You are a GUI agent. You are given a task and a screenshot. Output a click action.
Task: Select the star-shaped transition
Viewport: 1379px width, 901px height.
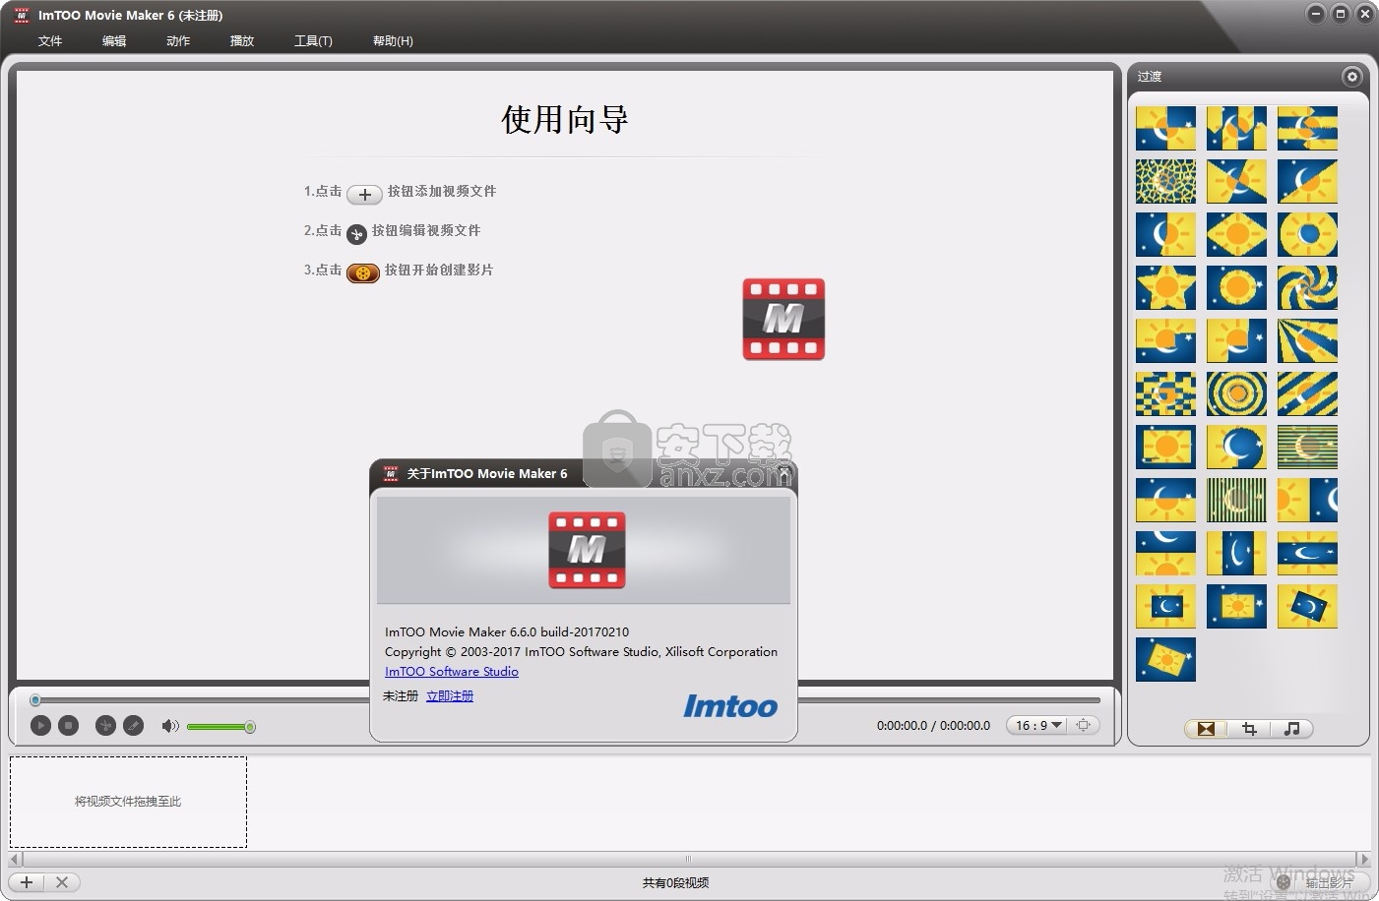(x=1165, y=288)
